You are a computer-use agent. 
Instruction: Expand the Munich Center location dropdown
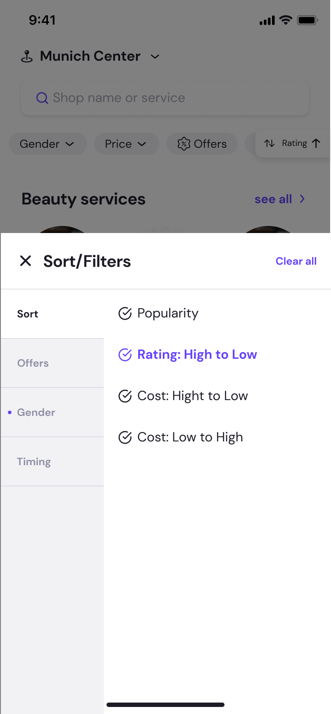[x=155, y=57]
